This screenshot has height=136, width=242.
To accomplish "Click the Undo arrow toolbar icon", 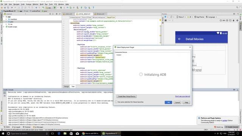I will [x=12, y=8].
